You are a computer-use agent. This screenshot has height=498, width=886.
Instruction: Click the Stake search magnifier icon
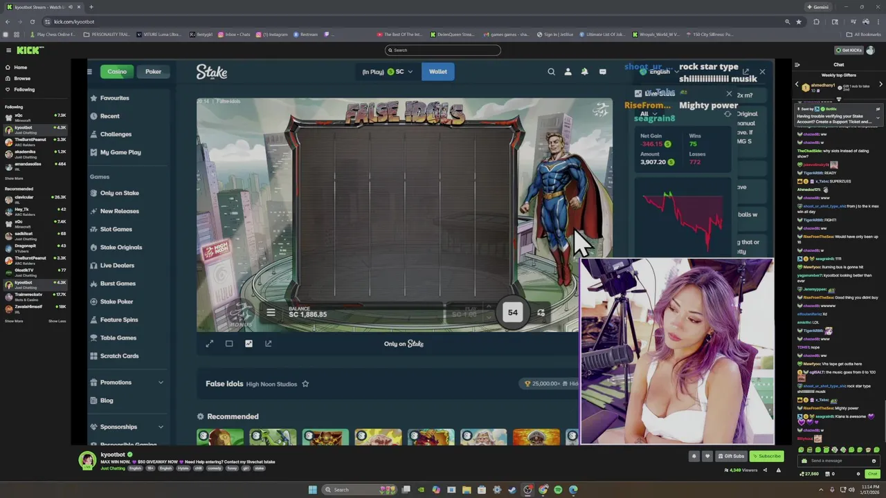(551, 71)
